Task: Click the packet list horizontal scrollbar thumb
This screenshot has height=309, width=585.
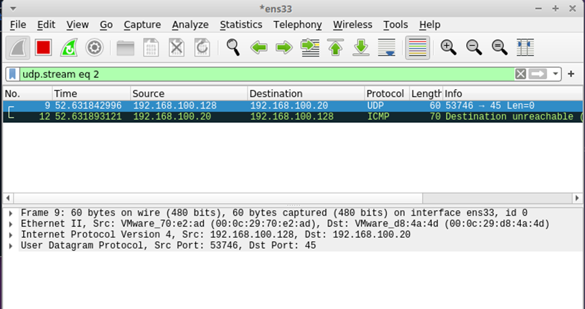Action: tap(218, 197)
